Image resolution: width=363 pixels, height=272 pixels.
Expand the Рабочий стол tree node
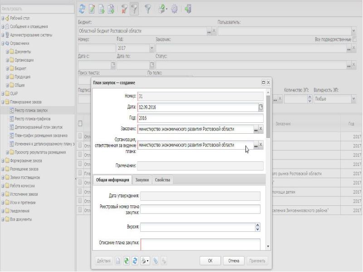pos(3,18)
